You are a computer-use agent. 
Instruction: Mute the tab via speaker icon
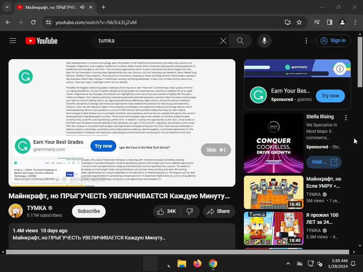[82, 7]
